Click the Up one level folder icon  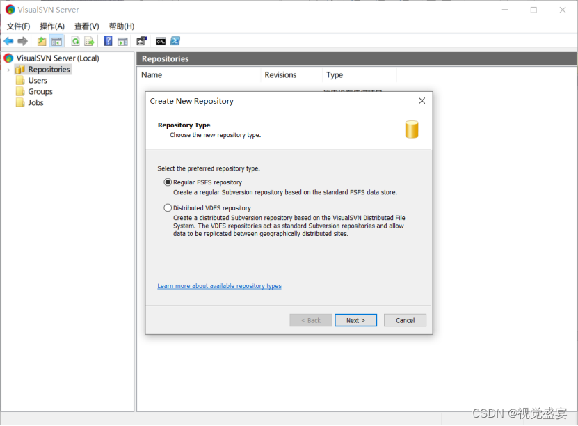[42, 41]
